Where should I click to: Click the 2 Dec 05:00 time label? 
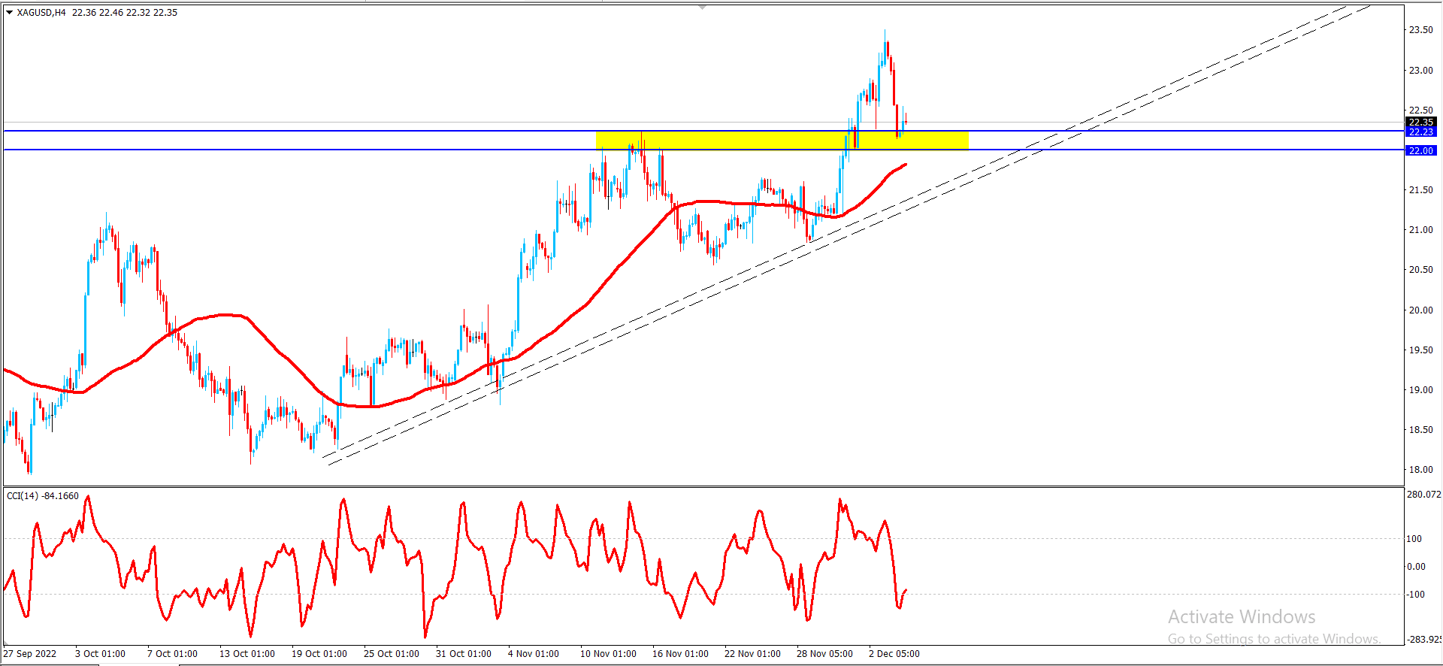pos(894,654)
